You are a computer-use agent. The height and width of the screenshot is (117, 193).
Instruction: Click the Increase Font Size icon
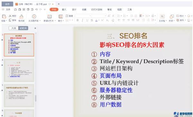109,16
